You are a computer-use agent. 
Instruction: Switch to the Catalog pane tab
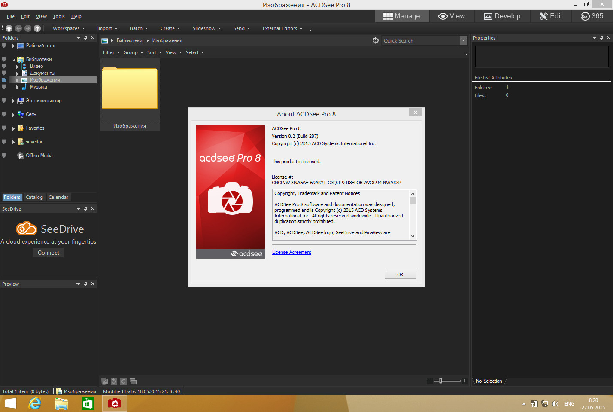(x=34, y=197)
